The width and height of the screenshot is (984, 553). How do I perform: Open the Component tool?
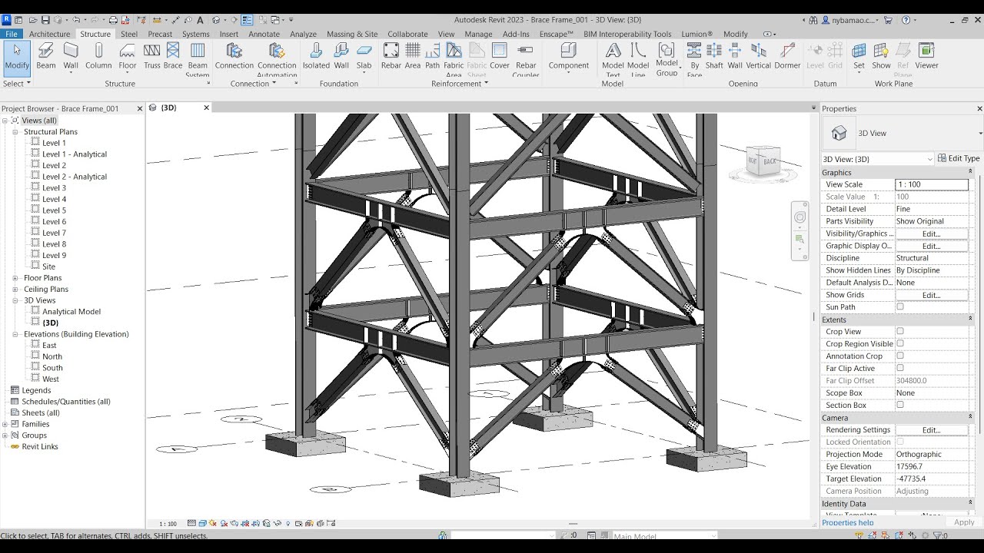(x=569, y=57)
